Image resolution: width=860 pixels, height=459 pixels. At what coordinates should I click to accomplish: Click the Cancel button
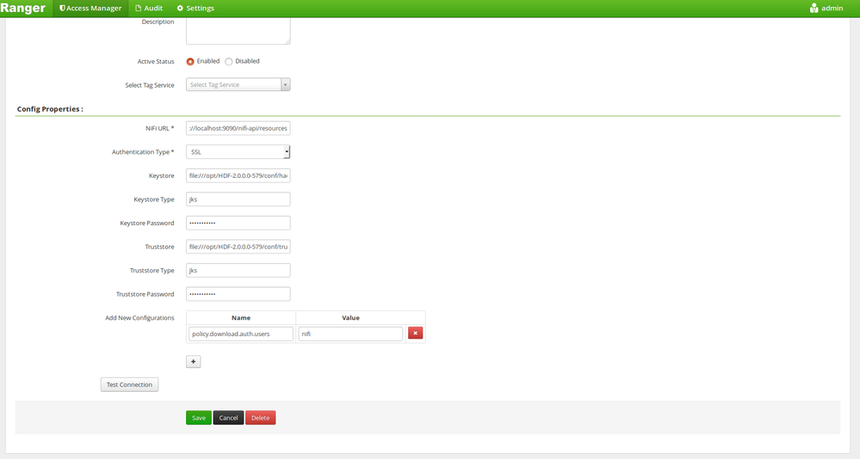[228, 418]
